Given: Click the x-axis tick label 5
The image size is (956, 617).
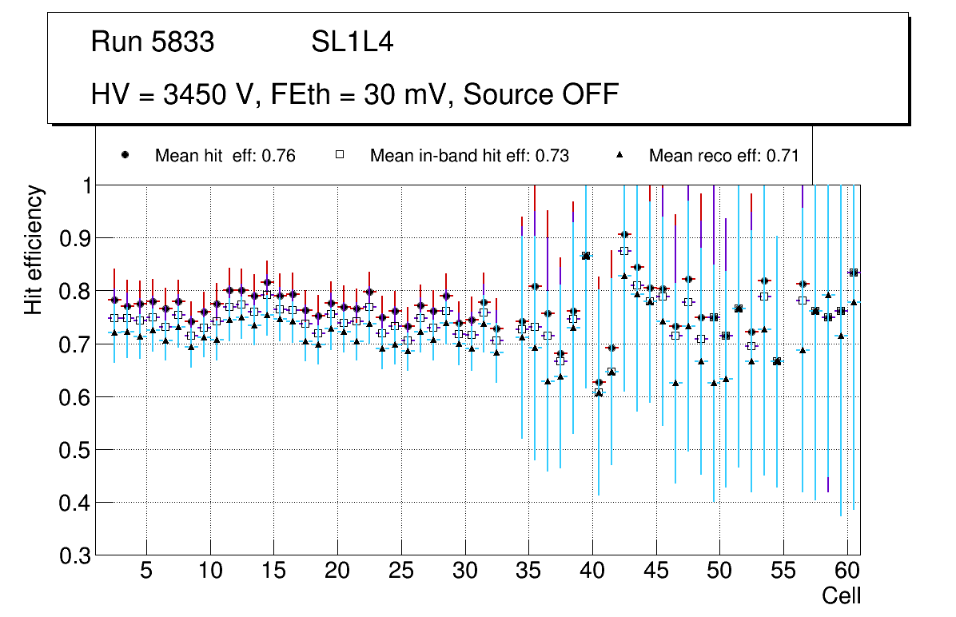Looking at the screenshot, I should (x=146, y=572).
